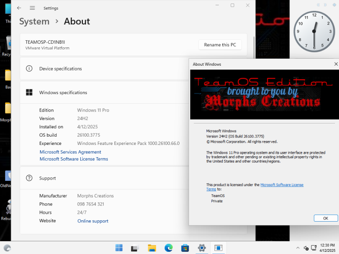Click OK in About Windows dialog
339x254 pixels.
point(325,218)
